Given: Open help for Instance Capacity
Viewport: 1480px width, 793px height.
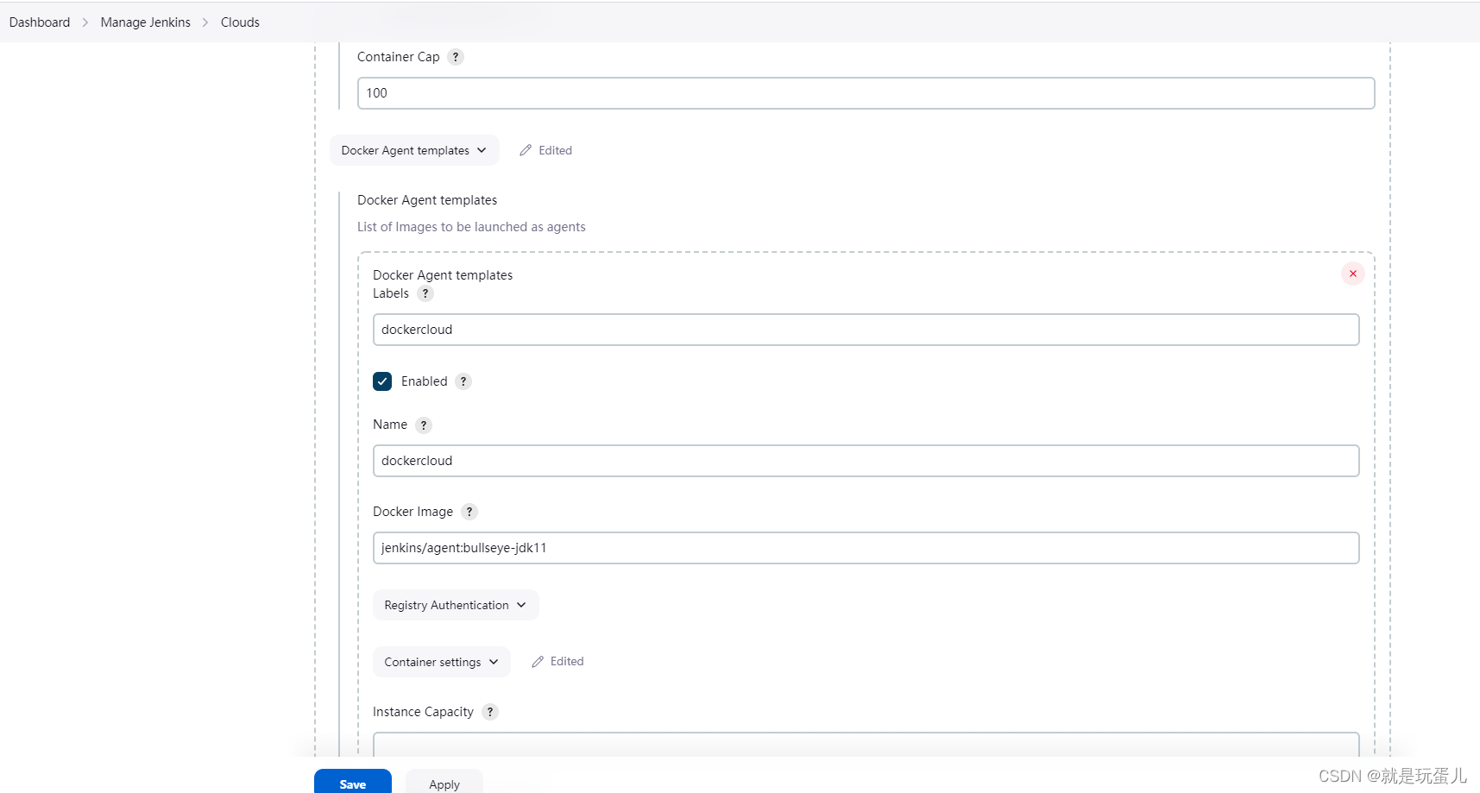Looking at the screenshot, I should (490, 712).
